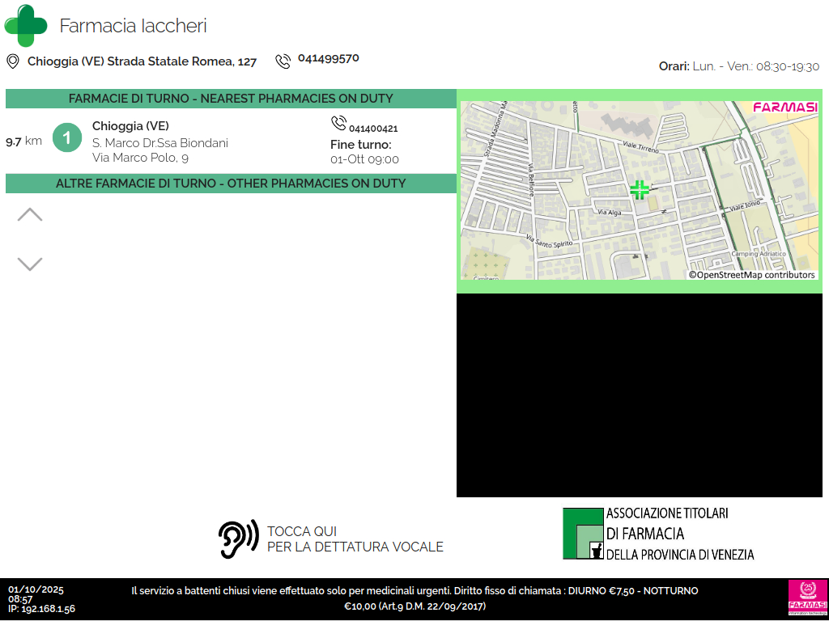The image size is (829, 621).
Task: Tap 'Tocca qui per la dettatura vocale'
Action: coord(355,539)
